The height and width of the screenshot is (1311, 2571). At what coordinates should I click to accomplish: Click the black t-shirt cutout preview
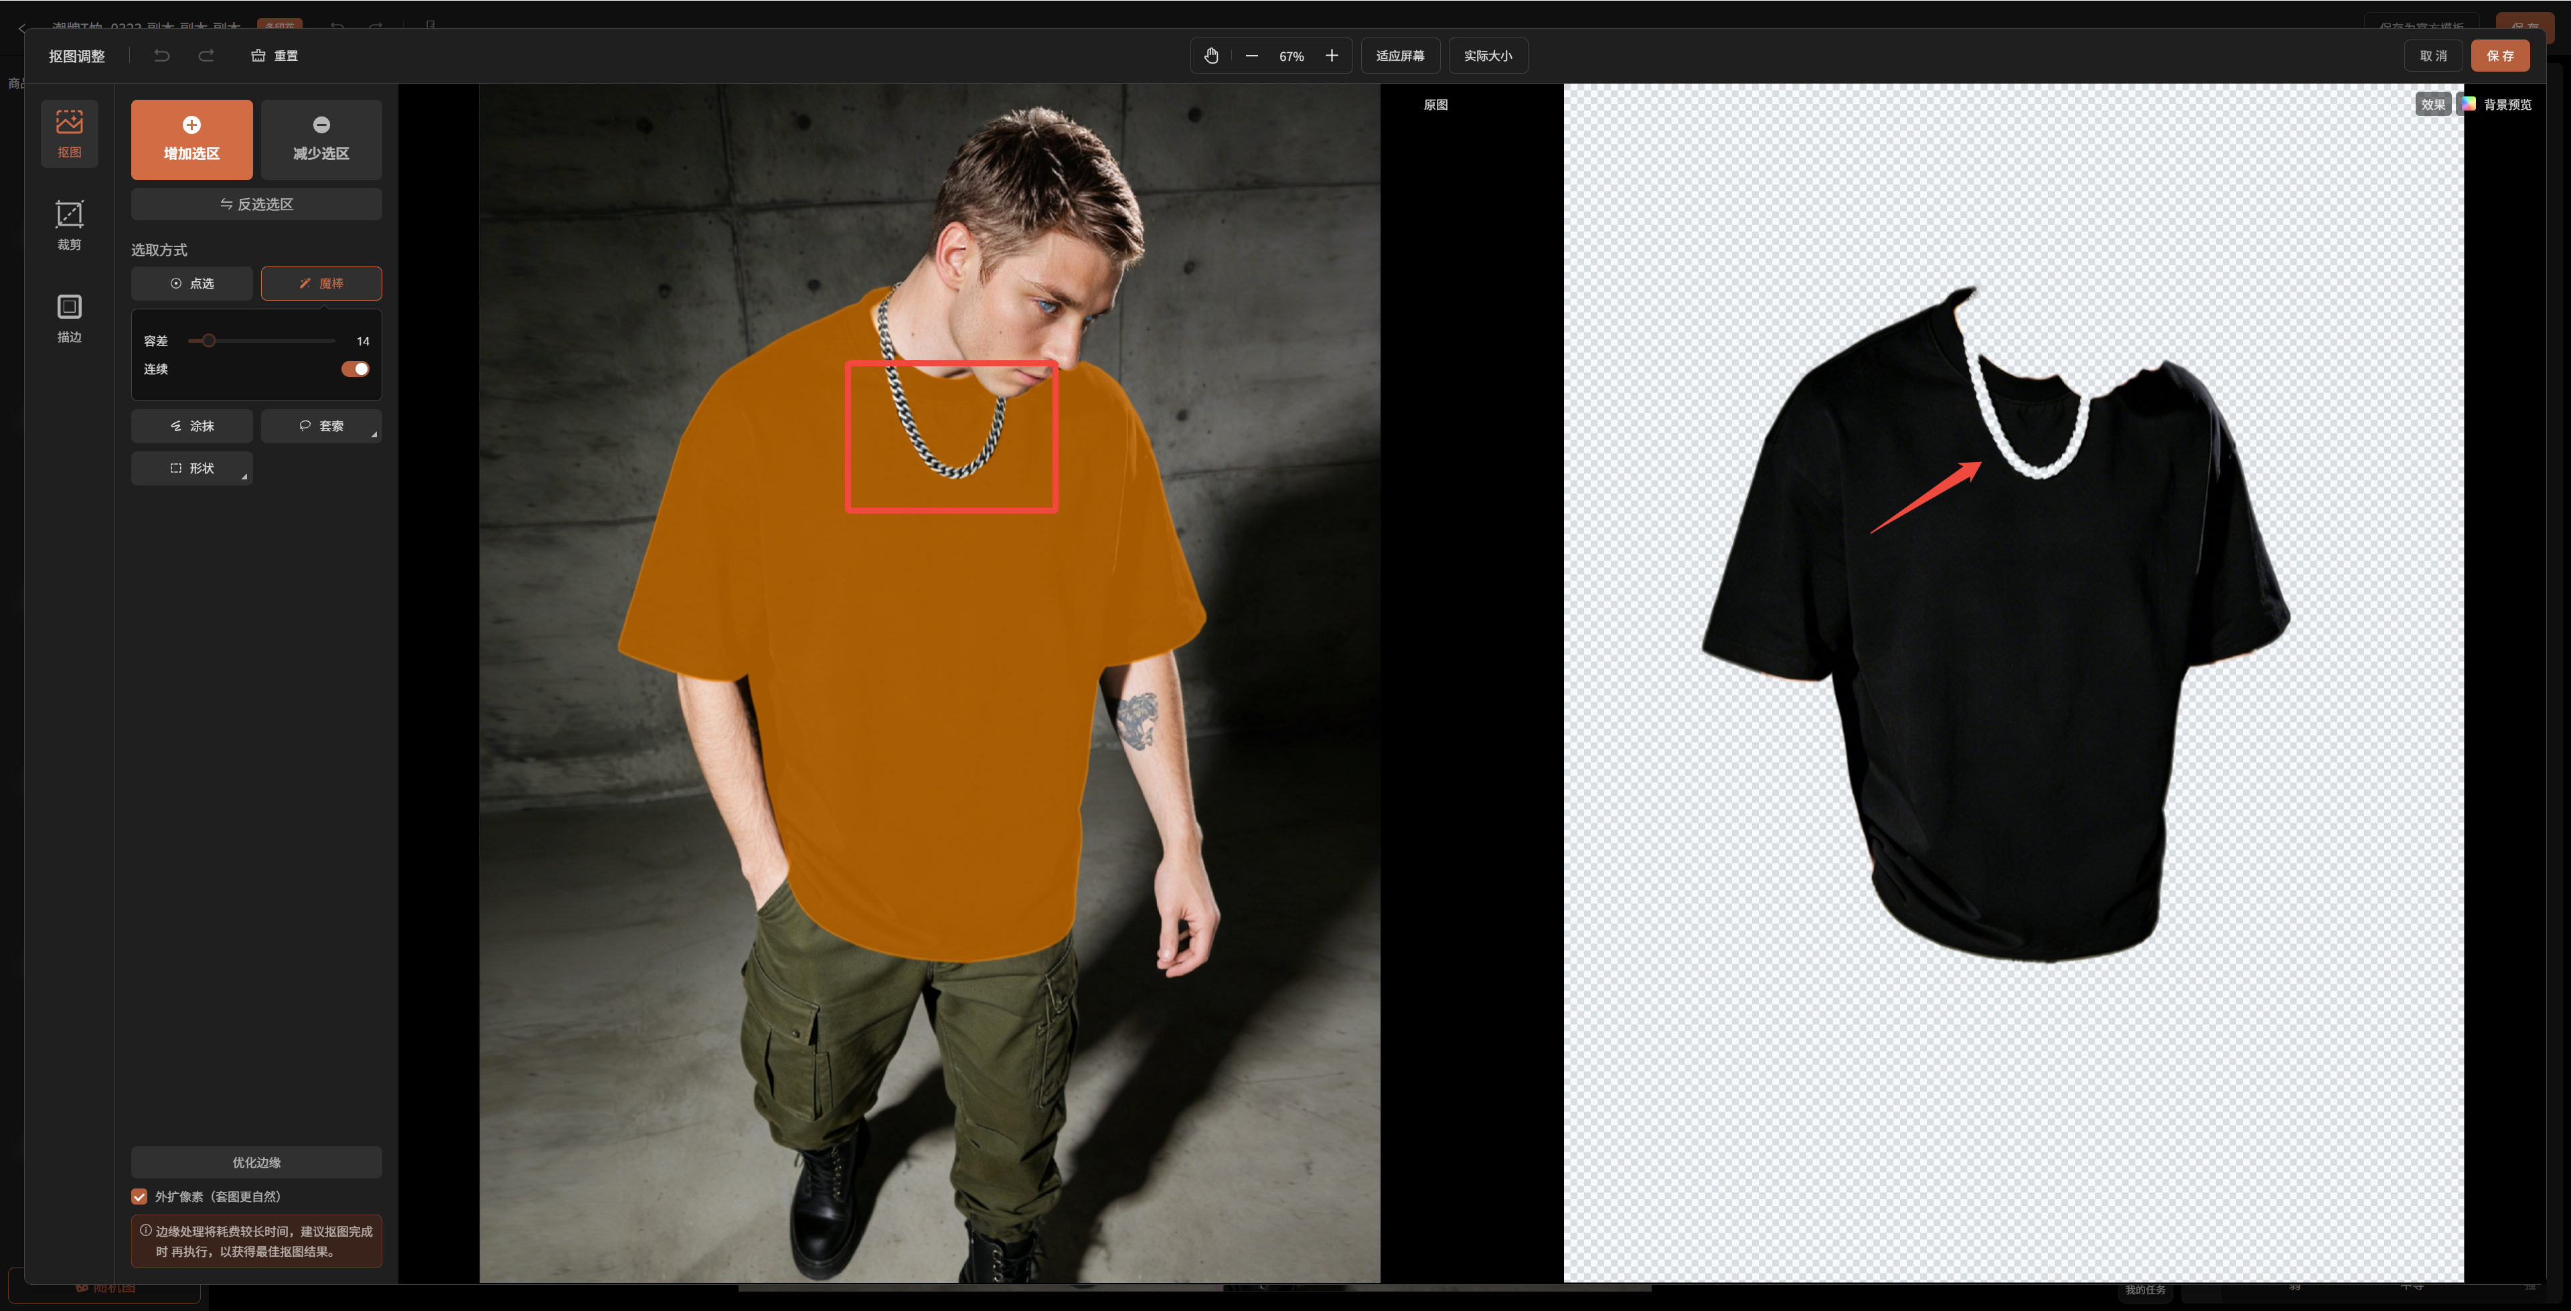[1996, 624]
